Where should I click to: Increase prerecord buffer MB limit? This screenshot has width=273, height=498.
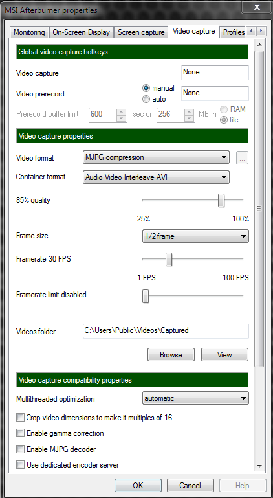(190, 111)
